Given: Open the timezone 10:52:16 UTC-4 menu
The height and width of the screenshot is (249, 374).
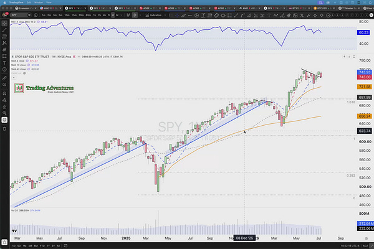Looking at the screenshot, I should pyautogui.click(x=350, y=246).
